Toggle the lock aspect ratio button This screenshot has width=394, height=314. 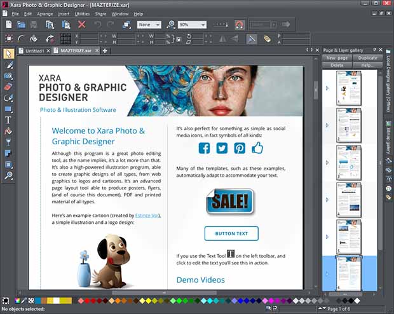[x=178, y=39]
